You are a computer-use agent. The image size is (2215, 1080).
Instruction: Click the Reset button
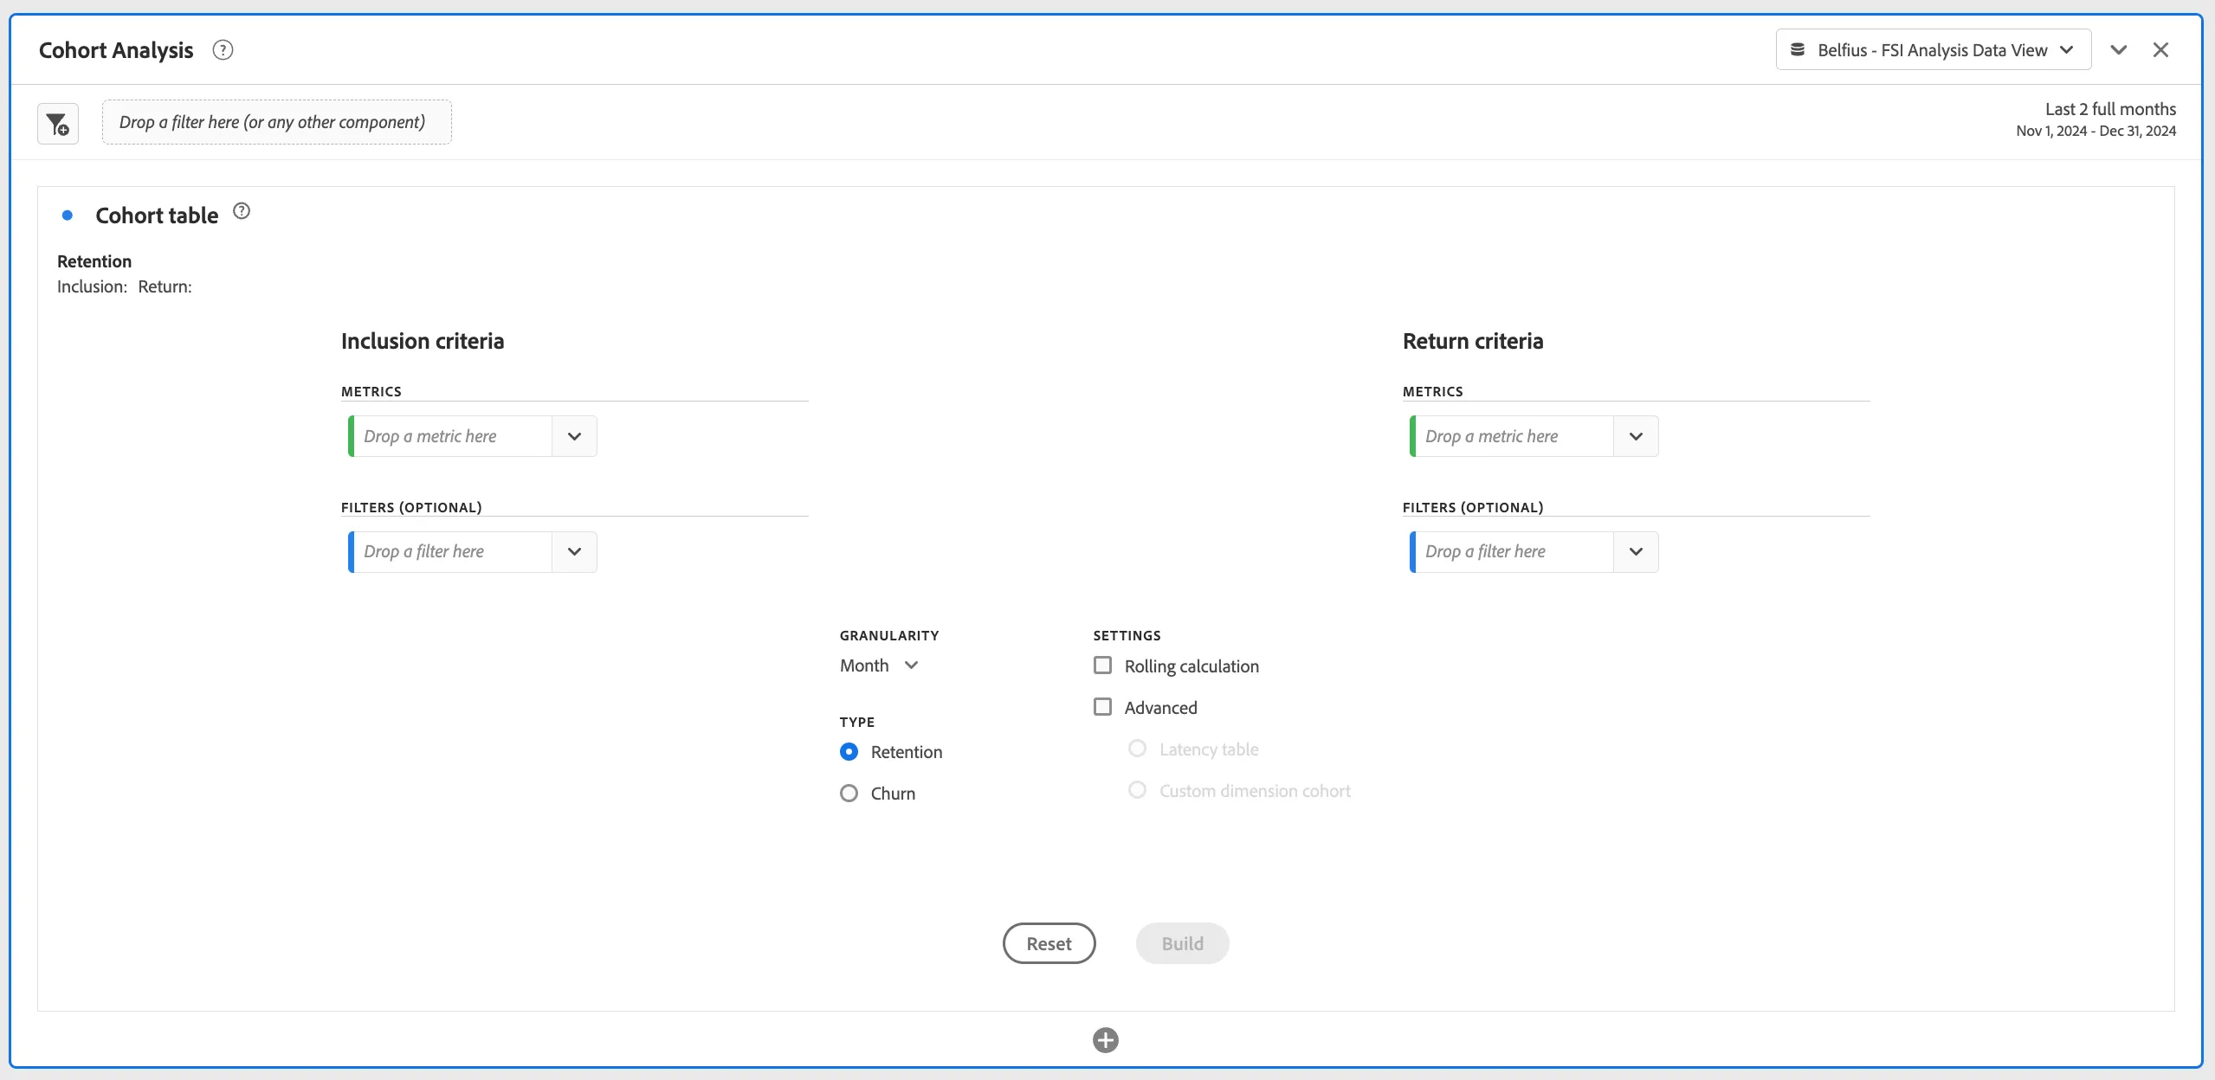click(x=1049, y=943)
